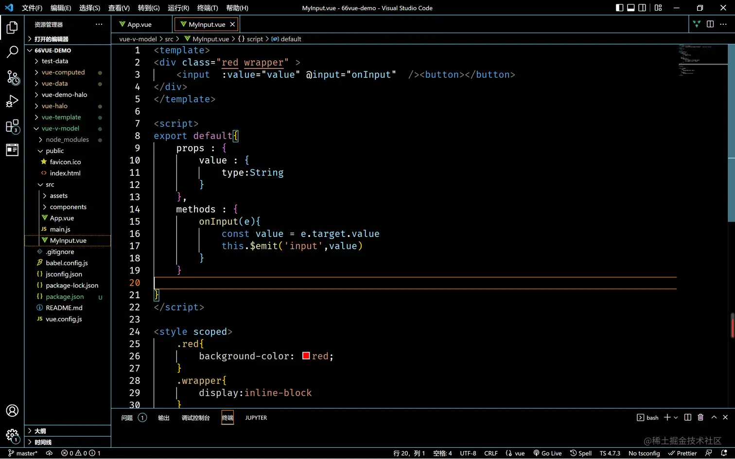Click 行 20, 列 1 cursor position
Image resolution: width=735 pixels, height=459 pixels.
click(x=409, y=453)
